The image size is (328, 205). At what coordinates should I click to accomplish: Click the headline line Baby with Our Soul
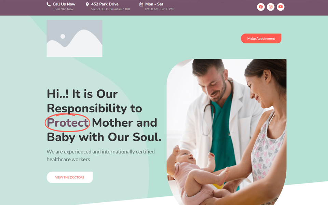point(104,137)
